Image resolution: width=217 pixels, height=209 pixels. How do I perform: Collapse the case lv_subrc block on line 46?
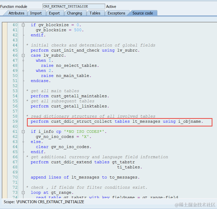[x=23, y=55]
